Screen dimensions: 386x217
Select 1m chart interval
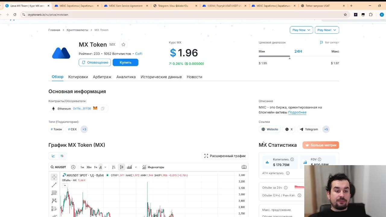click(82, 167)
